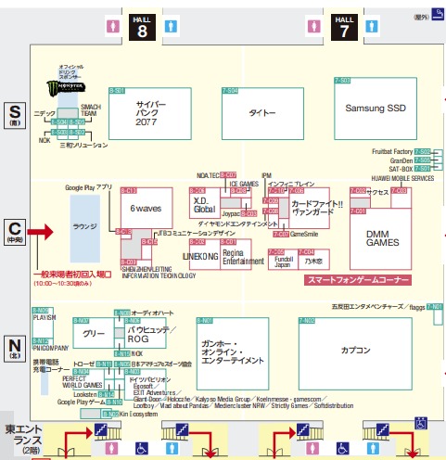Click the スマートフォンゲームコーナー red banner
Viewport: 446px width, 460px height.
[358, 280]
